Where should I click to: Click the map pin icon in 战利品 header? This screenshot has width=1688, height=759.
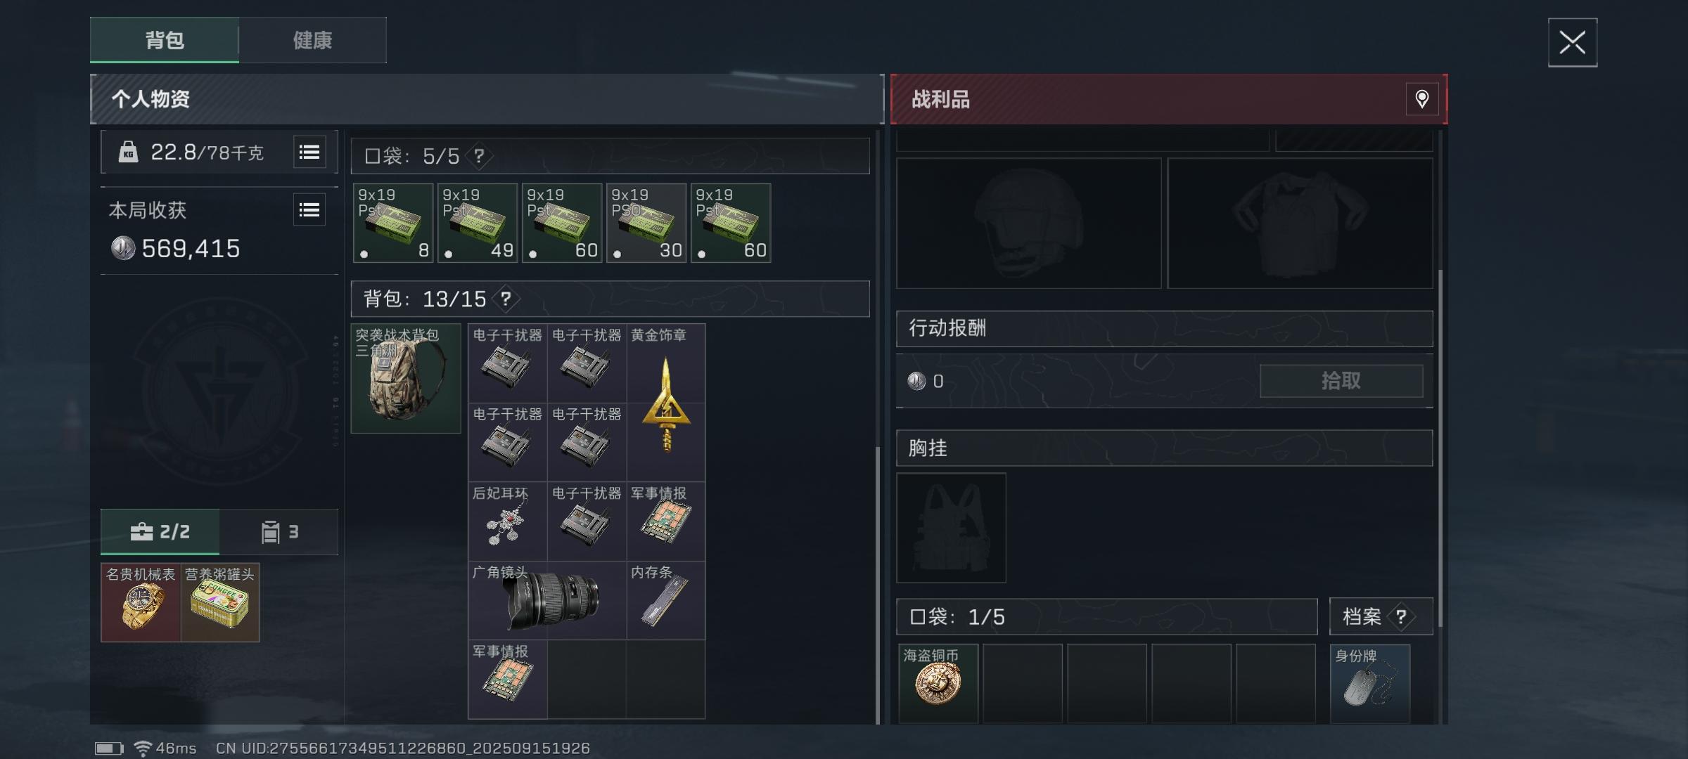(1421, 99)
